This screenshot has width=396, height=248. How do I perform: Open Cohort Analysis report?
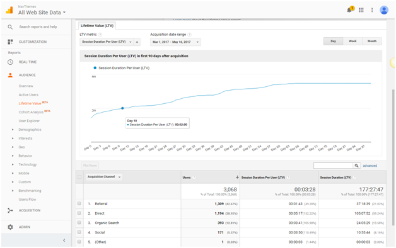31,112
